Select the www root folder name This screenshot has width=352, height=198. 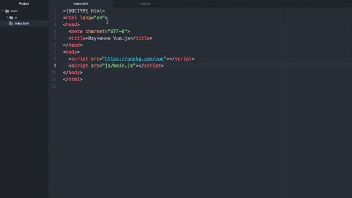[14, 11]
